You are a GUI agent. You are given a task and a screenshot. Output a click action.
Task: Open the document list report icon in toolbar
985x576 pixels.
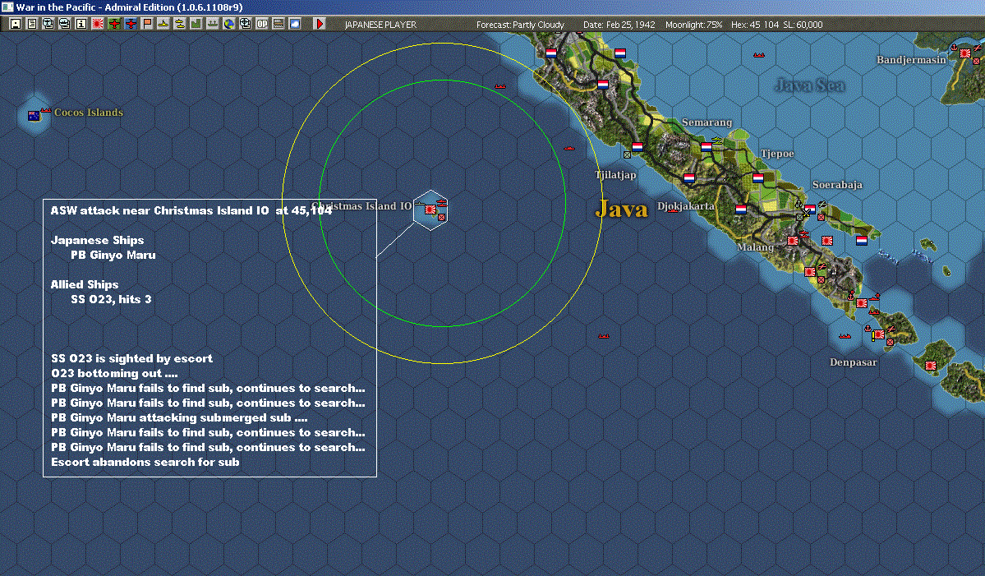tap(31, 24)
